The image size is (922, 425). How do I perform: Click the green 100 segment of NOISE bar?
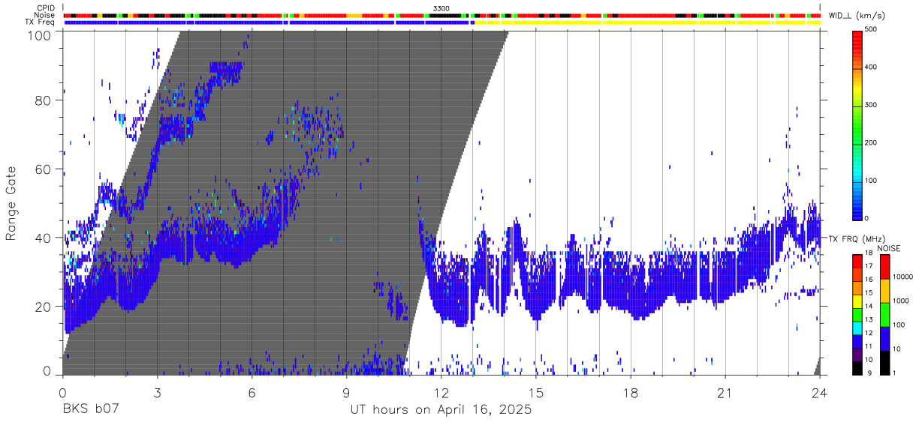(884, 314)
